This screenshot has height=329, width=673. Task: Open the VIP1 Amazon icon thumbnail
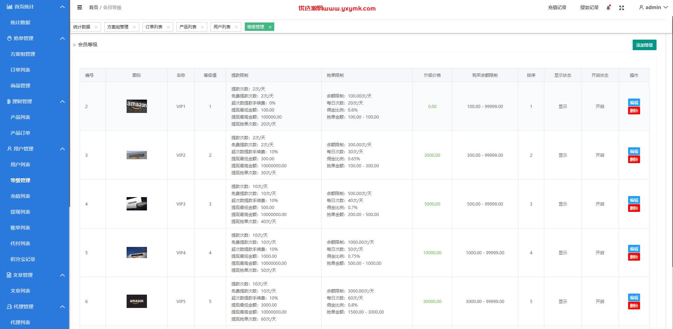(x=137, y=106)
